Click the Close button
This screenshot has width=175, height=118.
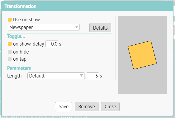110,106
